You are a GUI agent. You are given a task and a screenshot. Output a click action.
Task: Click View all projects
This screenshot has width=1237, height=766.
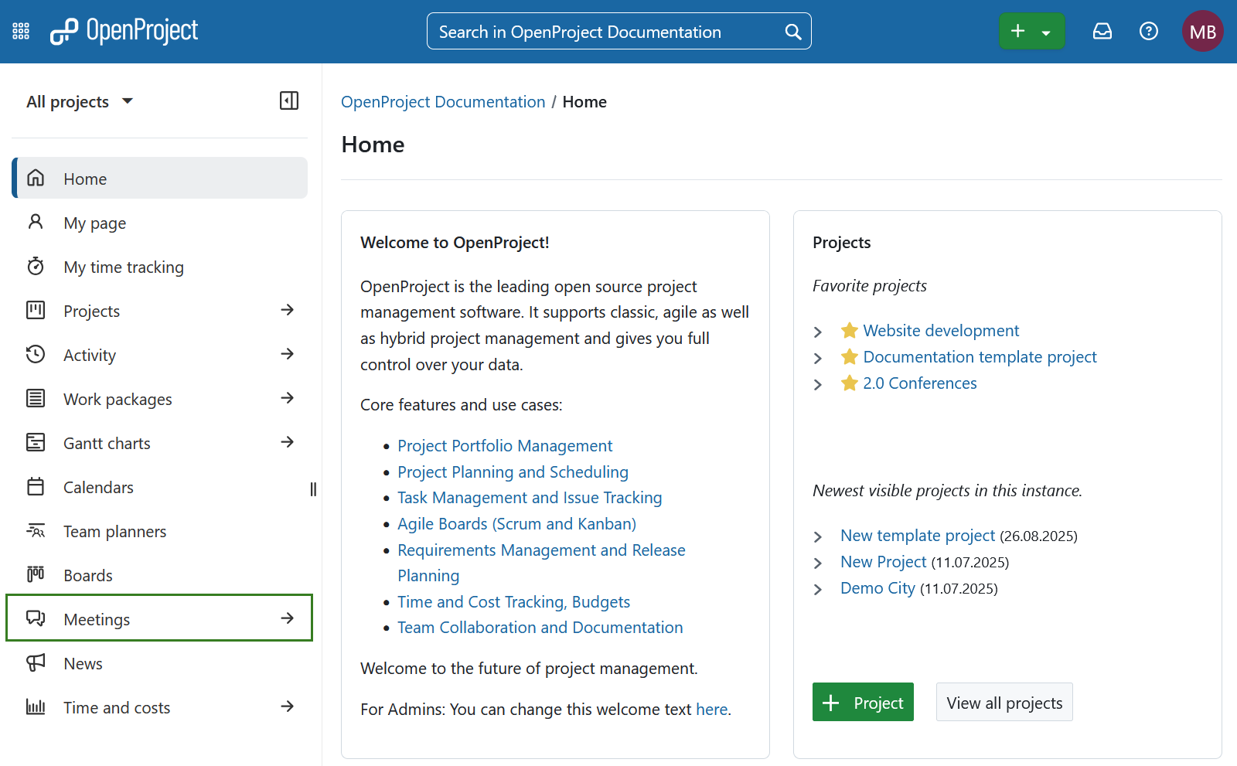tap(1004, 702)
